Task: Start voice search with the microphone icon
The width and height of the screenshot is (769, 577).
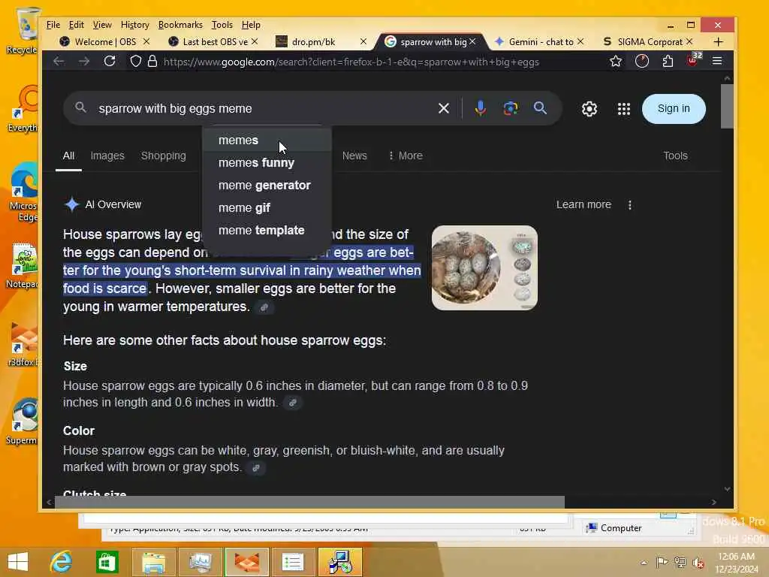Action: [480, 108]
